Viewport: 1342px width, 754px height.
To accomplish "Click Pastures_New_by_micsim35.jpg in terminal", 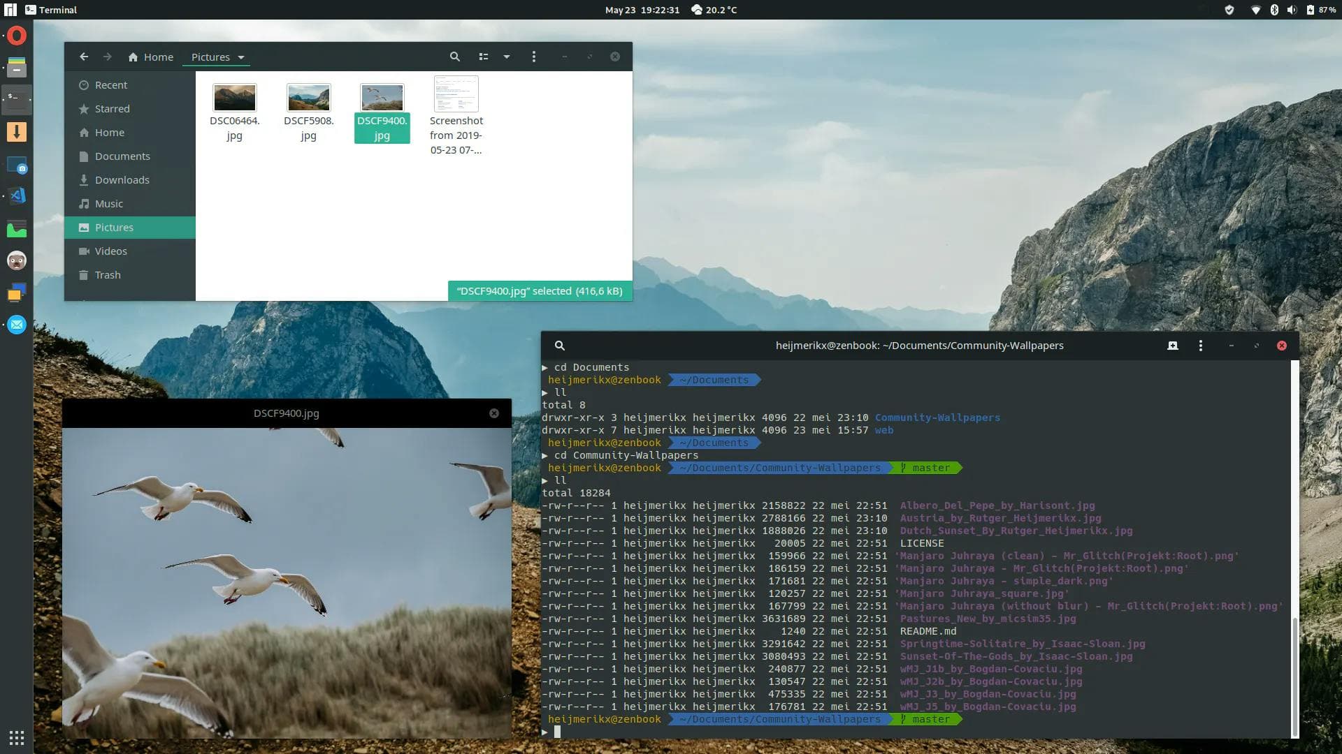I will pos(988,619).
